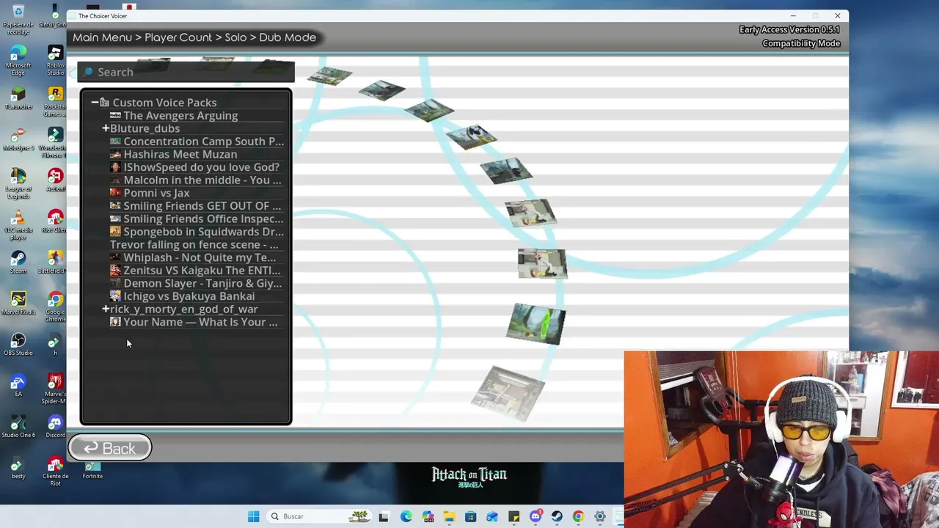Launch Battlefield desktop shortcut

tap(55, 263)
